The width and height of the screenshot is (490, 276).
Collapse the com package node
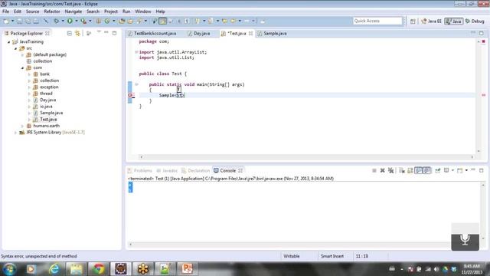22,67
